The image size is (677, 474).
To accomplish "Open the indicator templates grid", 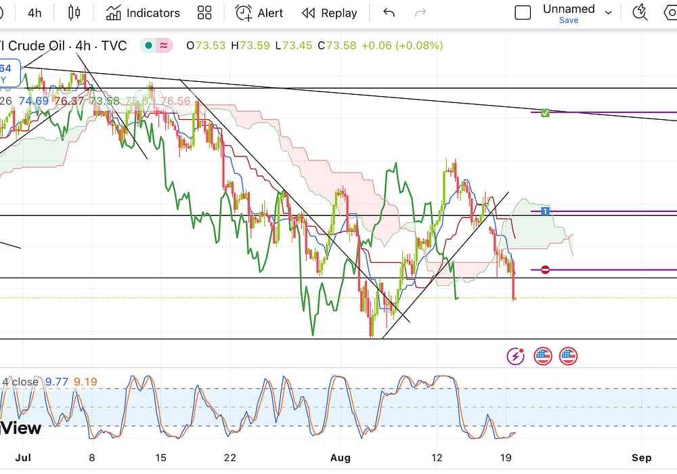I will click(x=204, y=13).
